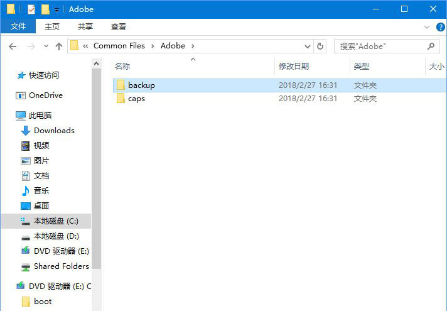Select 此电脑 in the navigation pane
This screenshot has width=447, height=311.
point(40,115)
